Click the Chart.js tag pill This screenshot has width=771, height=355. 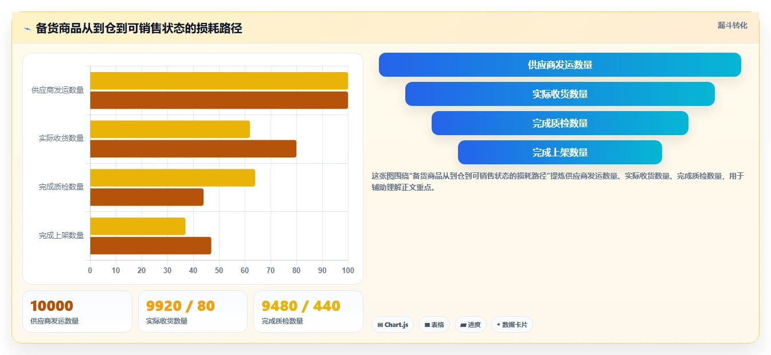coord(393,325)
